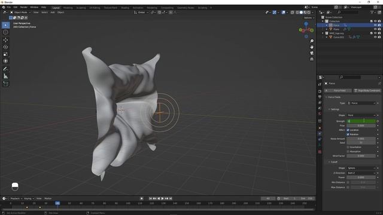Open the File menu
The width and height of the screenshot is (383, 215).
(9, 8)
